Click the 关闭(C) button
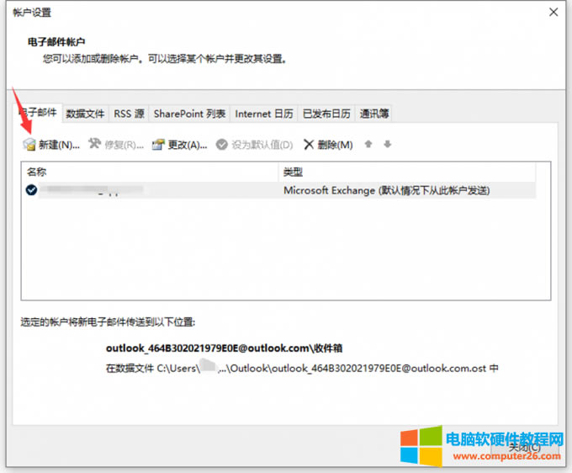Image resolution: width=572 pixels, height=473 pixels. [x=525, y=447]
